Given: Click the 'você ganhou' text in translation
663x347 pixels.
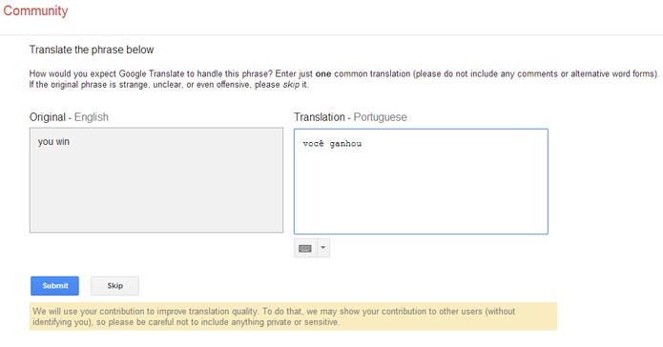Looking at the screenshot, I should (x=332, y=144).
